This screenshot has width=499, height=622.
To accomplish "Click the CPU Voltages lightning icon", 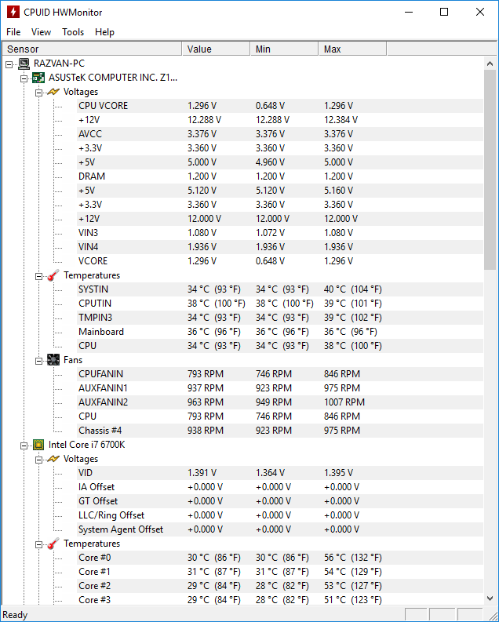I will click(x=53, y=459).
